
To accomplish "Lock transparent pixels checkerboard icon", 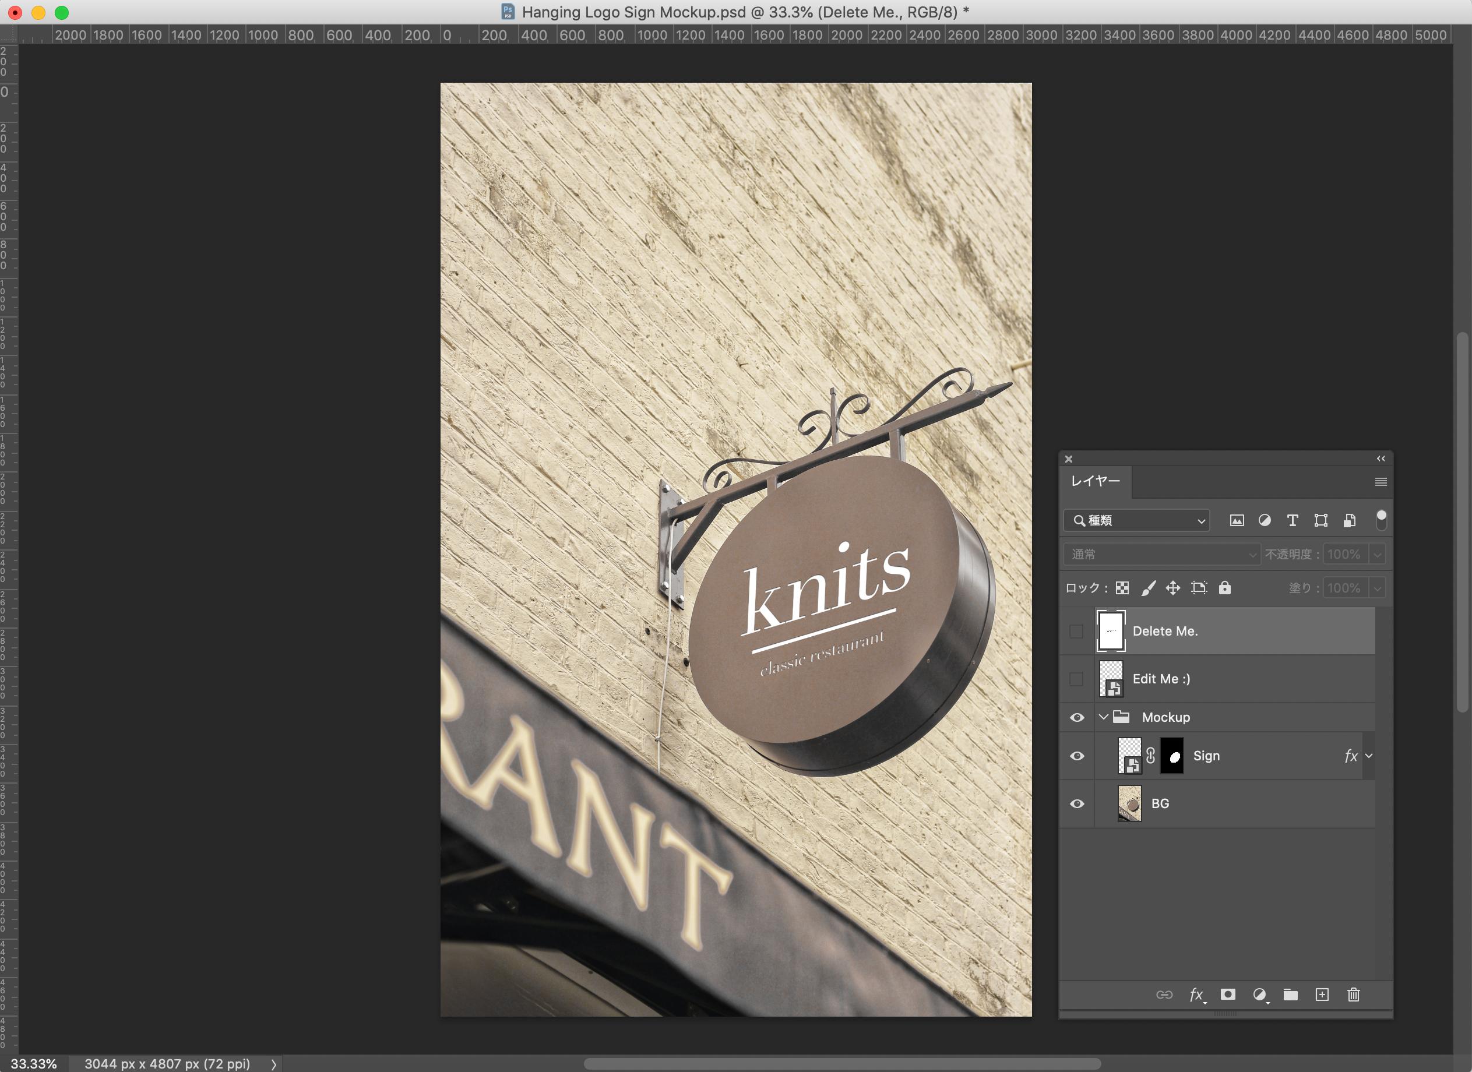I will [x=1122, y=588].
